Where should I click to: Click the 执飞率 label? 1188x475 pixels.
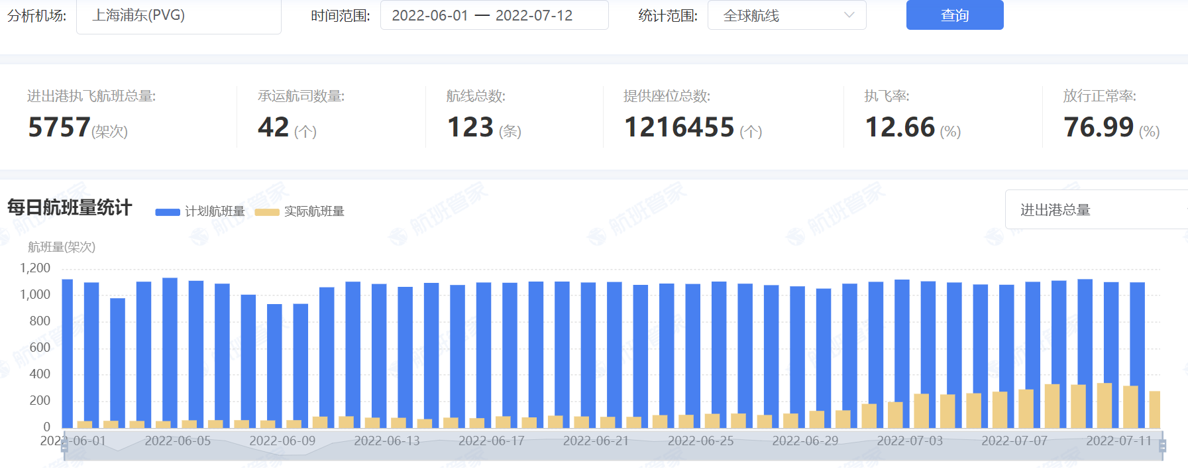887,96
